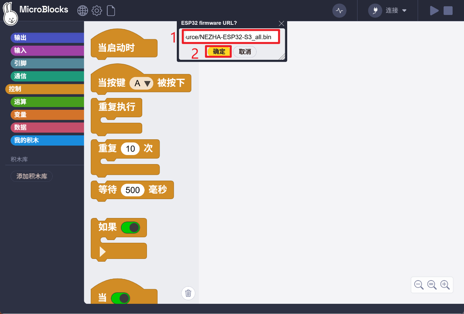
Task: Click the 被按下 block label
Action: tap(171, 83)
